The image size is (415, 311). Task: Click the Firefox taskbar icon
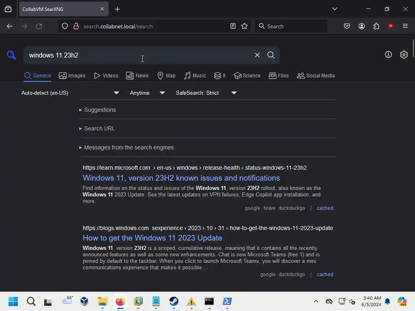click(120, 301)
